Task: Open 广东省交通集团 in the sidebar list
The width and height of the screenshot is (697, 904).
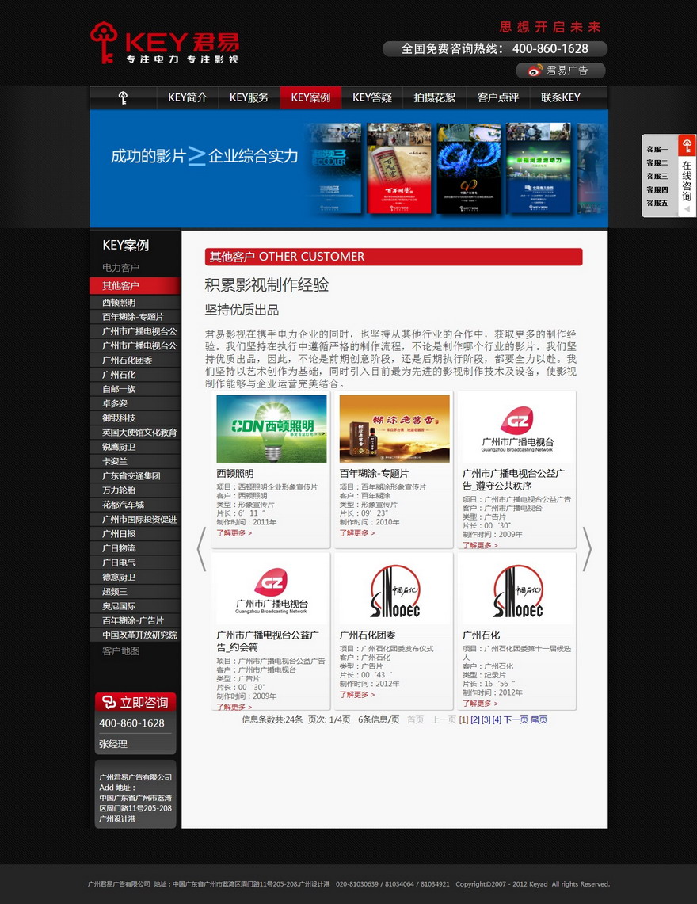Action: pos(135,475)
